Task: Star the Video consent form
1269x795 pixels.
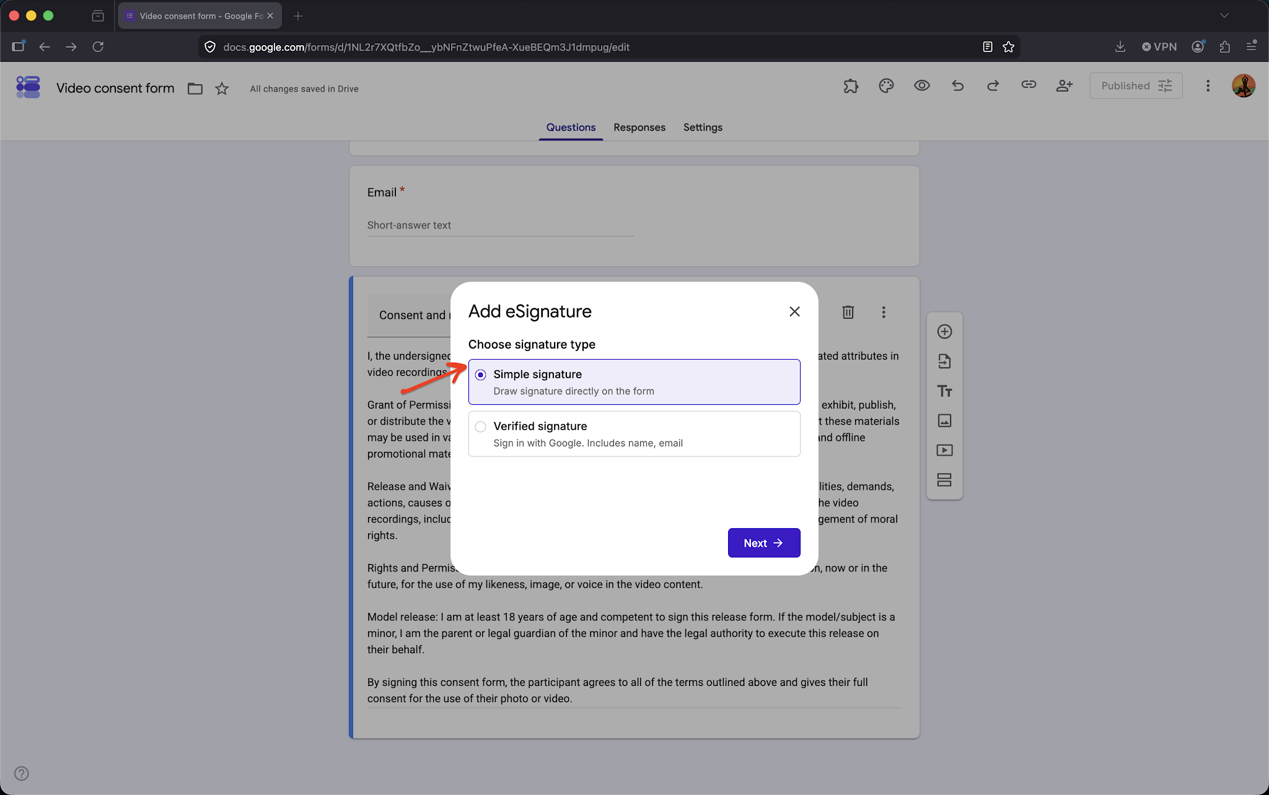Action: click(x=222, y=89)
